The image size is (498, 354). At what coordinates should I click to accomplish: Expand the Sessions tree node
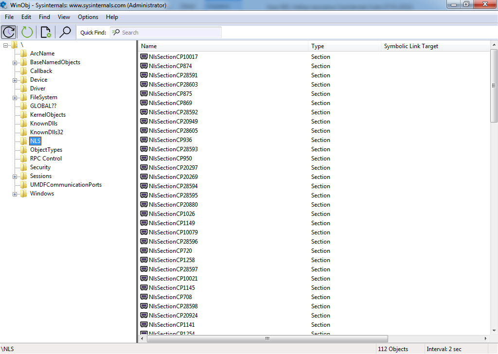tap(15, 177)
